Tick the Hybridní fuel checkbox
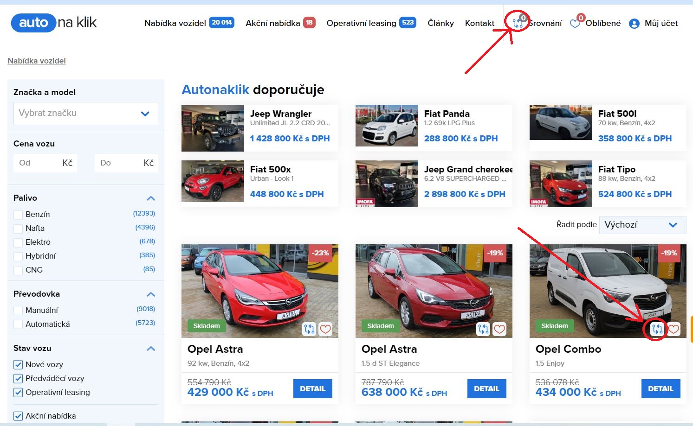The height and width of the screenshot is (426, 693). pos(18,256)
